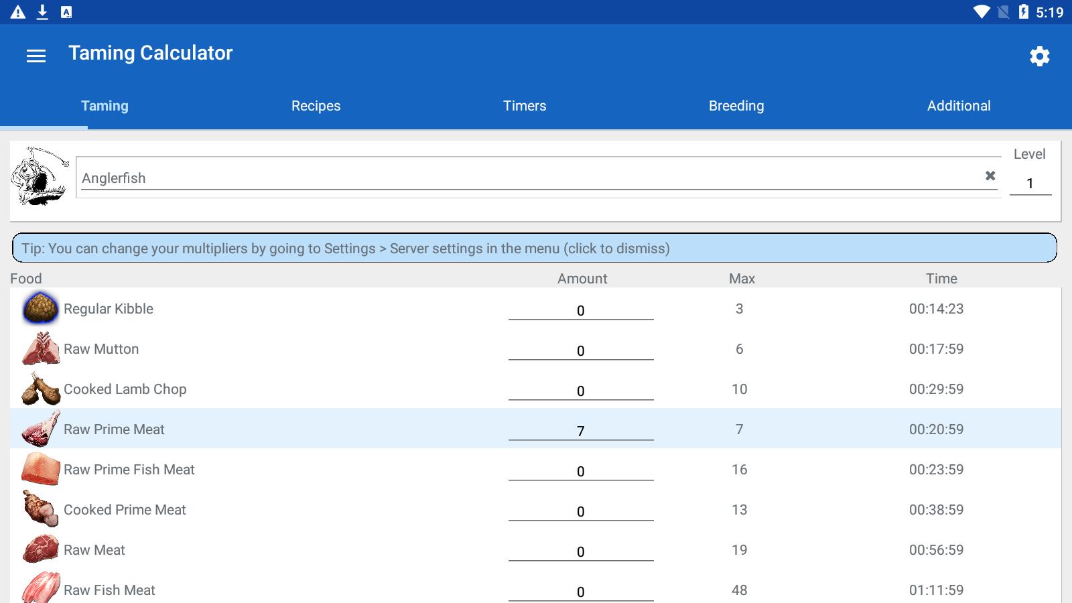Image resolution: width=1072 pixels, height=603 pixels.
Task: Tap the warning icon in status bar
Action: point(18,12)
